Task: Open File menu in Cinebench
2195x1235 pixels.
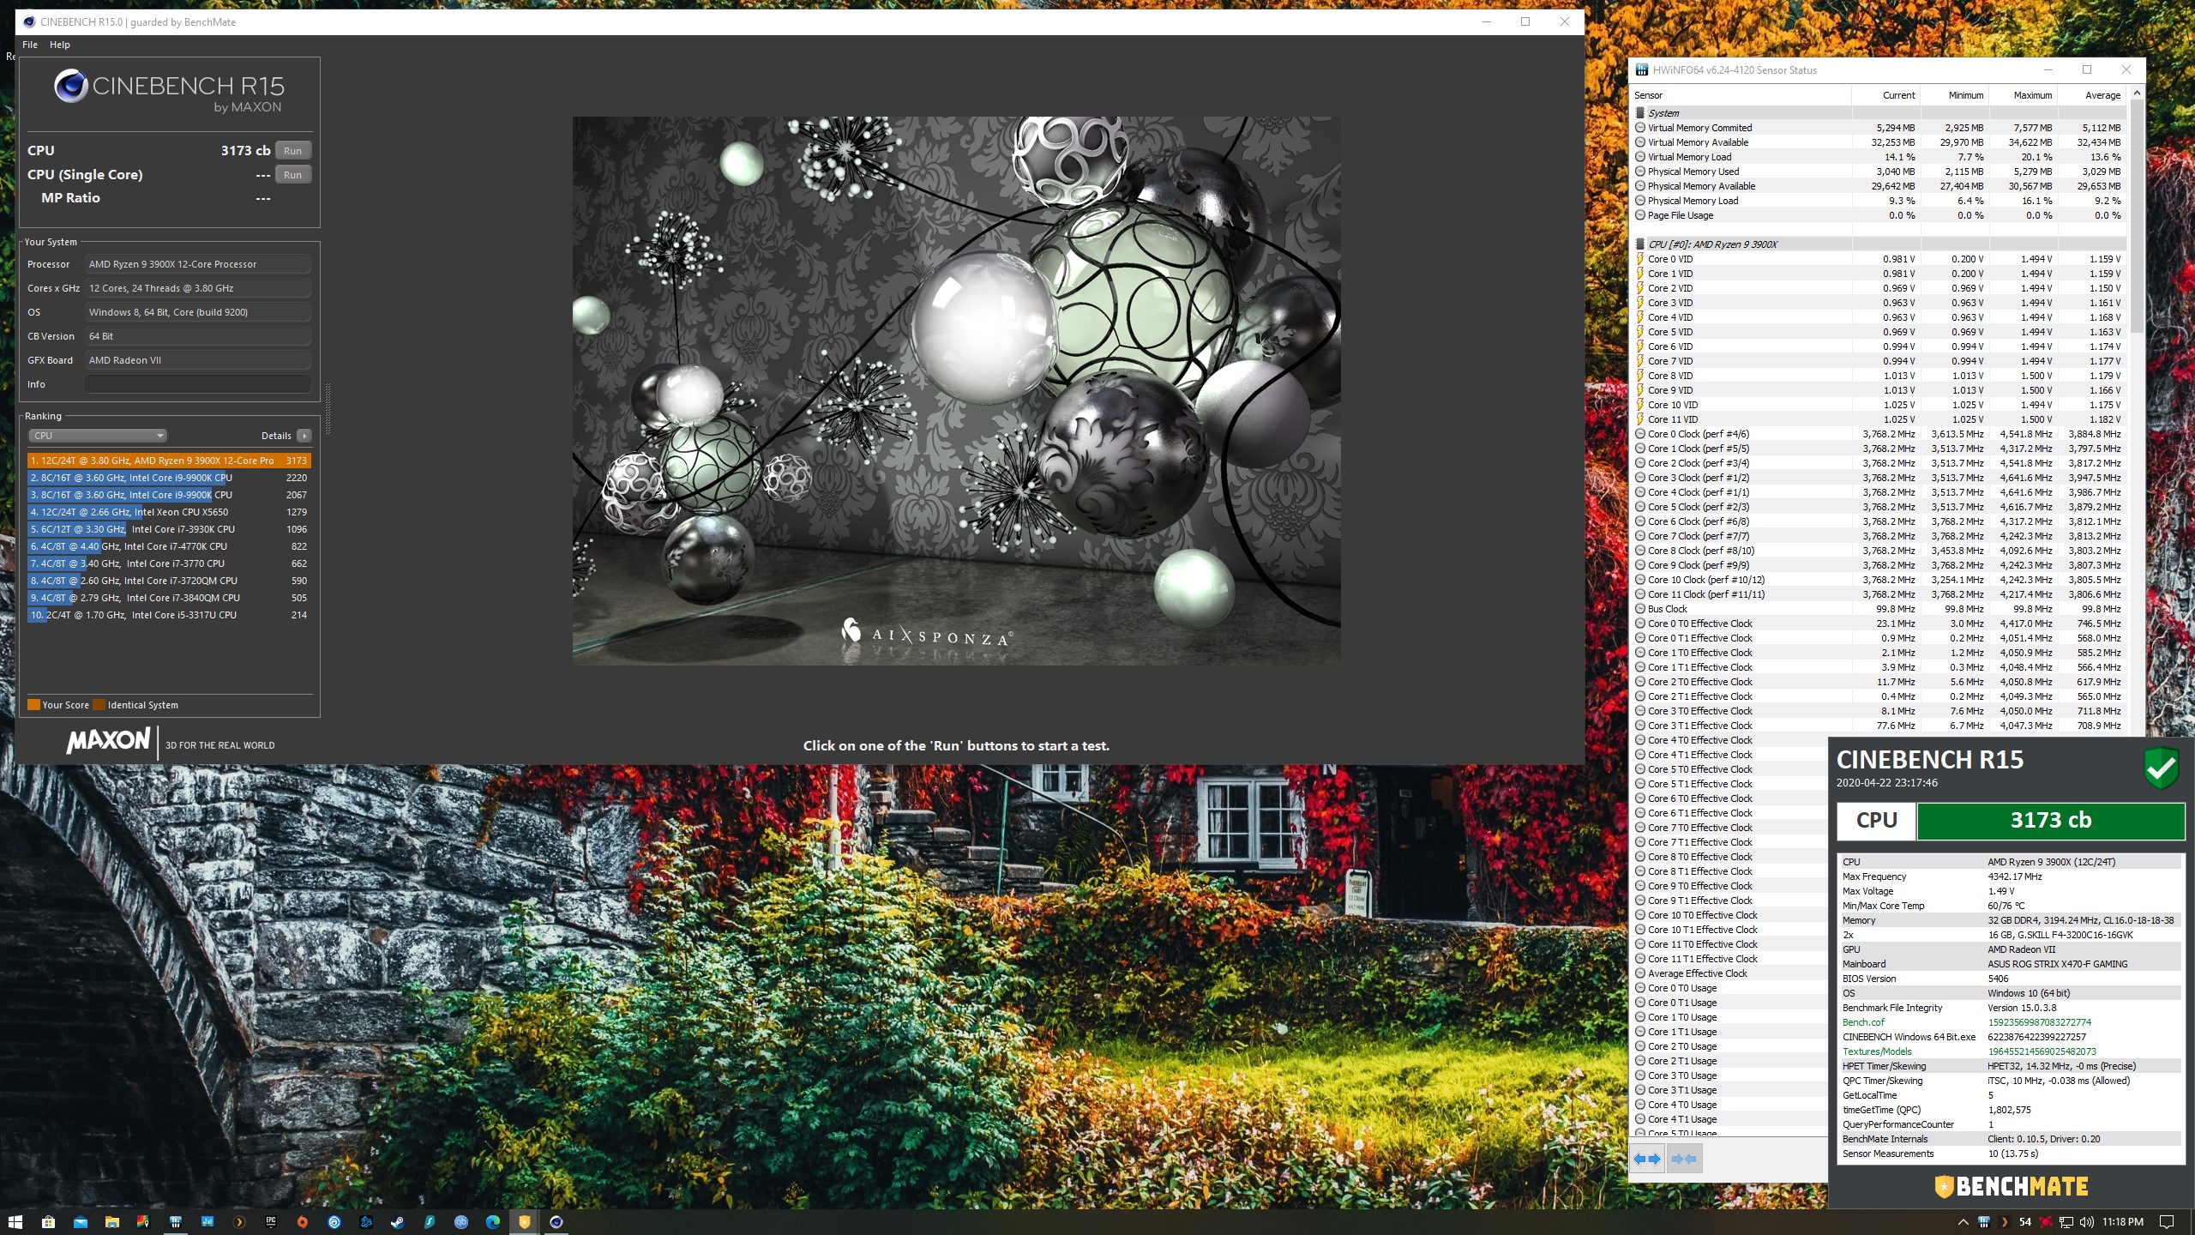Action: [x=30, y=45]
